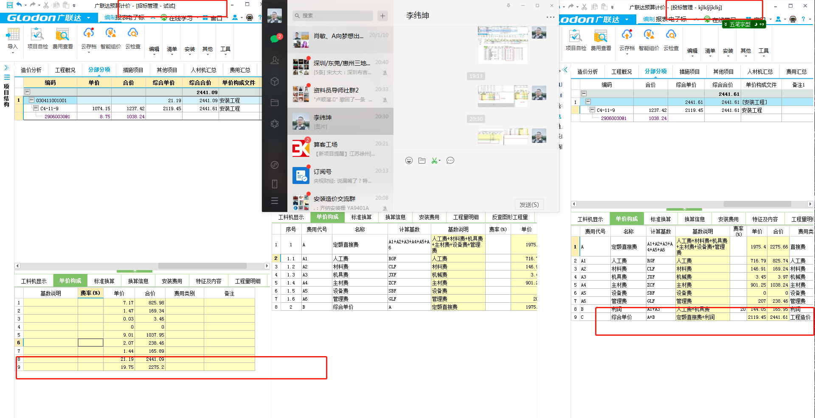Open WeChat hamburger menu at sidebar bottom
Viewport: 815px width, 418px height.
coord(275,201)
